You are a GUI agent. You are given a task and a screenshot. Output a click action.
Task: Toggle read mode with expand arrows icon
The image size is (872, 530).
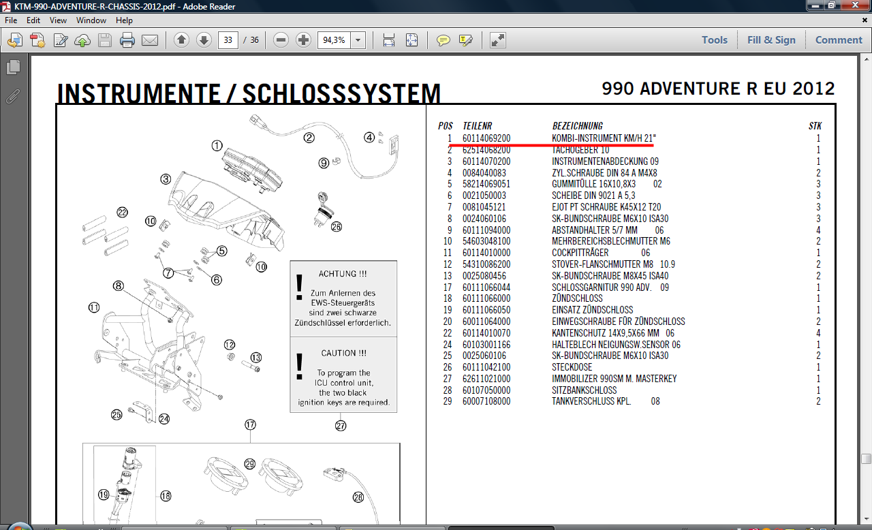498,40
